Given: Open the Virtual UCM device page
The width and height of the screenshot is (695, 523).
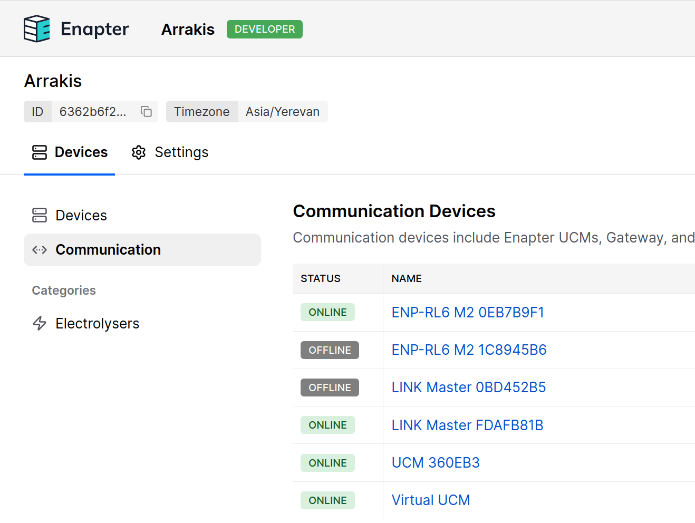Looking at the screenshot, I should coord(431,500).
